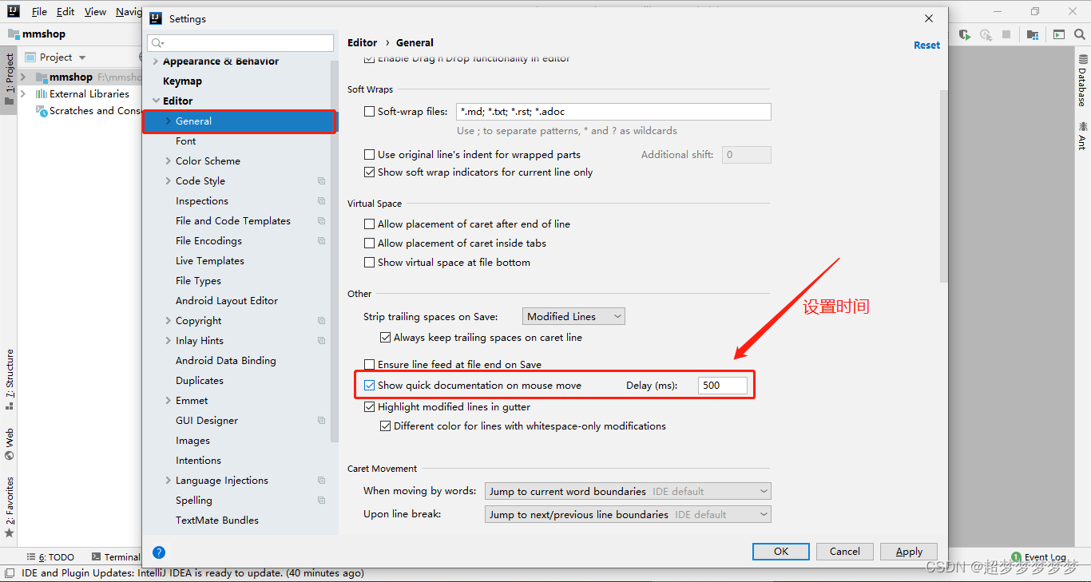Allow placement of caret inside tabs

point(369,243)
